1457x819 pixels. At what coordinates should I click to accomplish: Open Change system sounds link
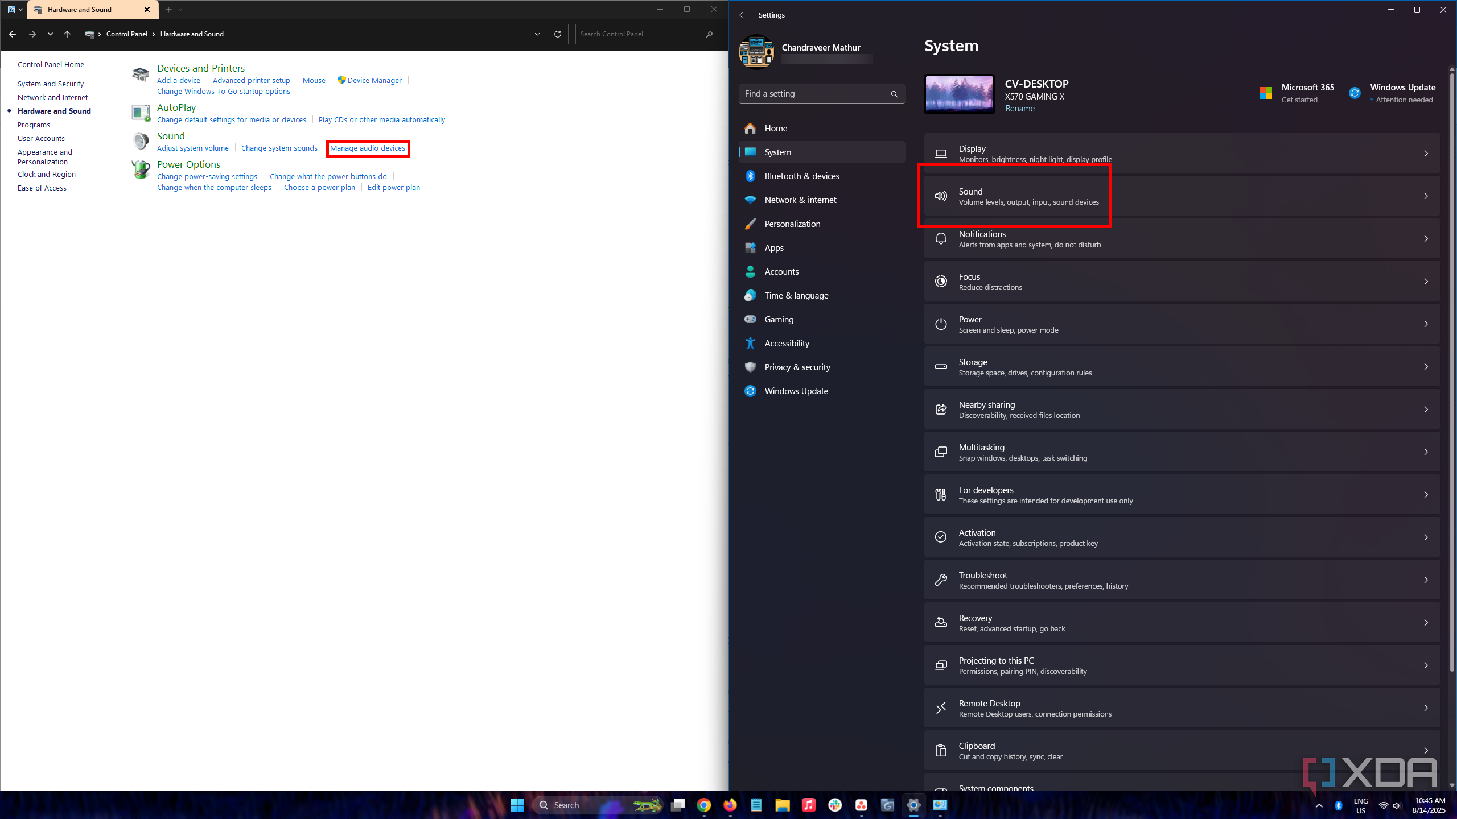tap(279, 148)
